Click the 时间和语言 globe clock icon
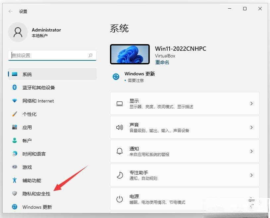 click(15, 154)
